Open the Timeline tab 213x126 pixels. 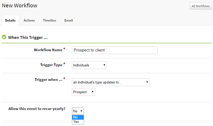coord(50,20)
